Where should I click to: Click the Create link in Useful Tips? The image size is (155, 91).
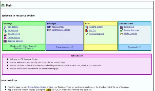pos(30,87)
